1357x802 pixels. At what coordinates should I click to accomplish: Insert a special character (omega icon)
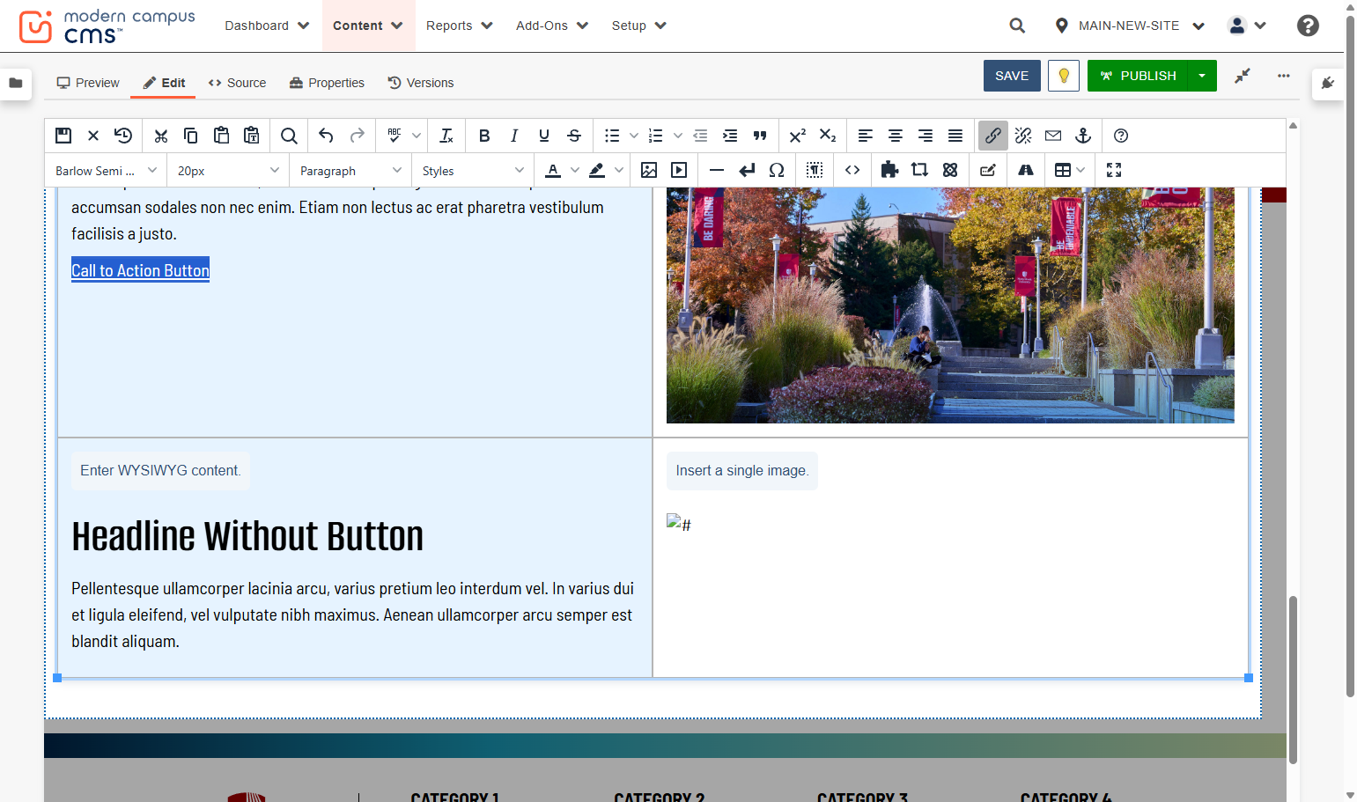pyautogui.click(x=777, y=170)
